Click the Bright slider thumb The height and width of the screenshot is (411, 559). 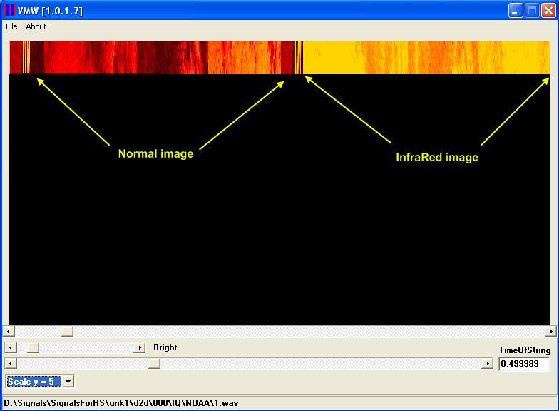click(33, 347)
